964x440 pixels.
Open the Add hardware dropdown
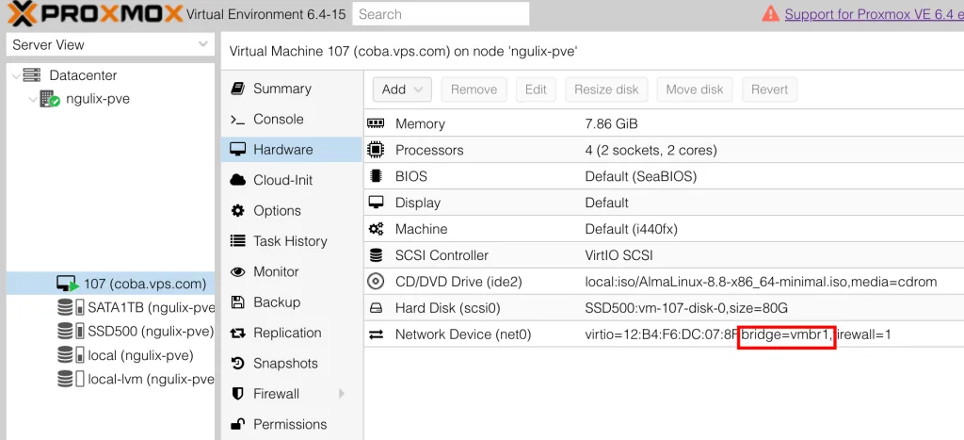pyautogui.click(x=402, y=90)
